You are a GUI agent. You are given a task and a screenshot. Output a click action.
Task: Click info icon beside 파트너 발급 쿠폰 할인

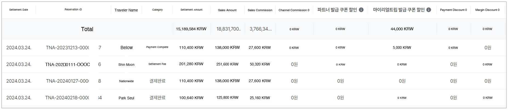pyautogui.click(x=361, y=10)
